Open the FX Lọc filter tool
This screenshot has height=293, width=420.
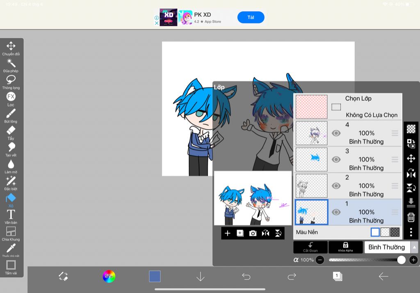(x=11, y=99)
